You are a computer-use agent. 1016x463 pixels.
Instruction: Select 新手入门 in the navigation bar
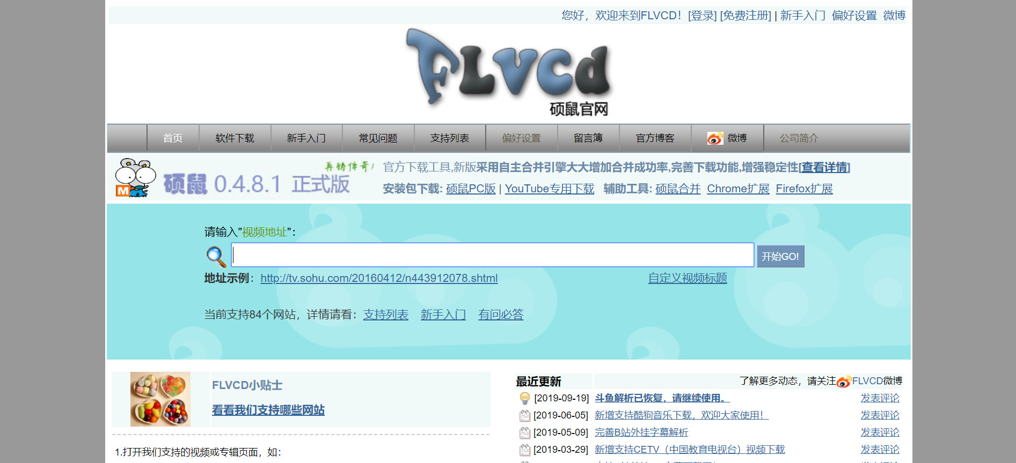(306, 138)
